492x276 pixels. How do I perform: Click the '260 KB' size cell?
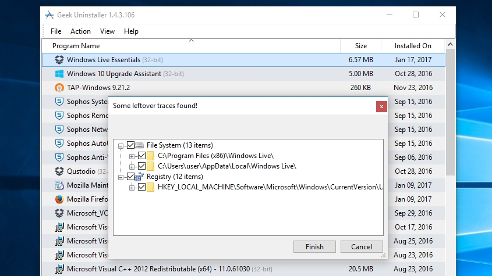(x=360, y=88)
